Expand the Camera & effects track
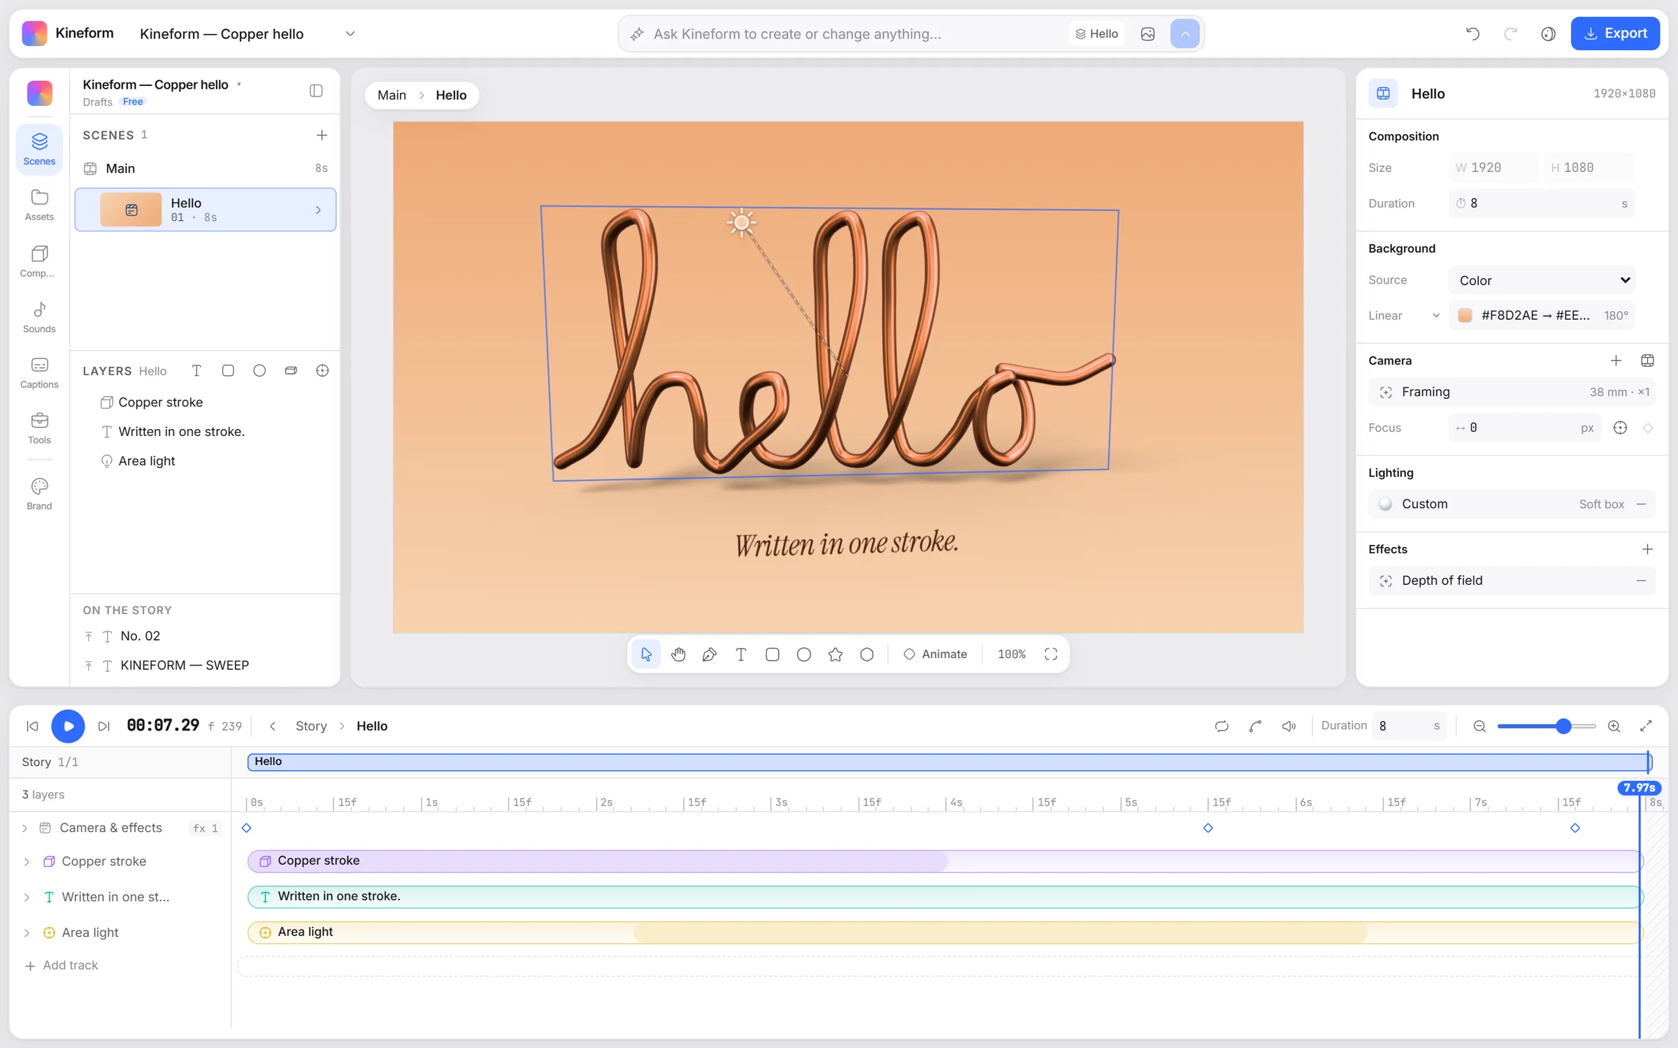1678x1048 pixels. coord(24,828)
